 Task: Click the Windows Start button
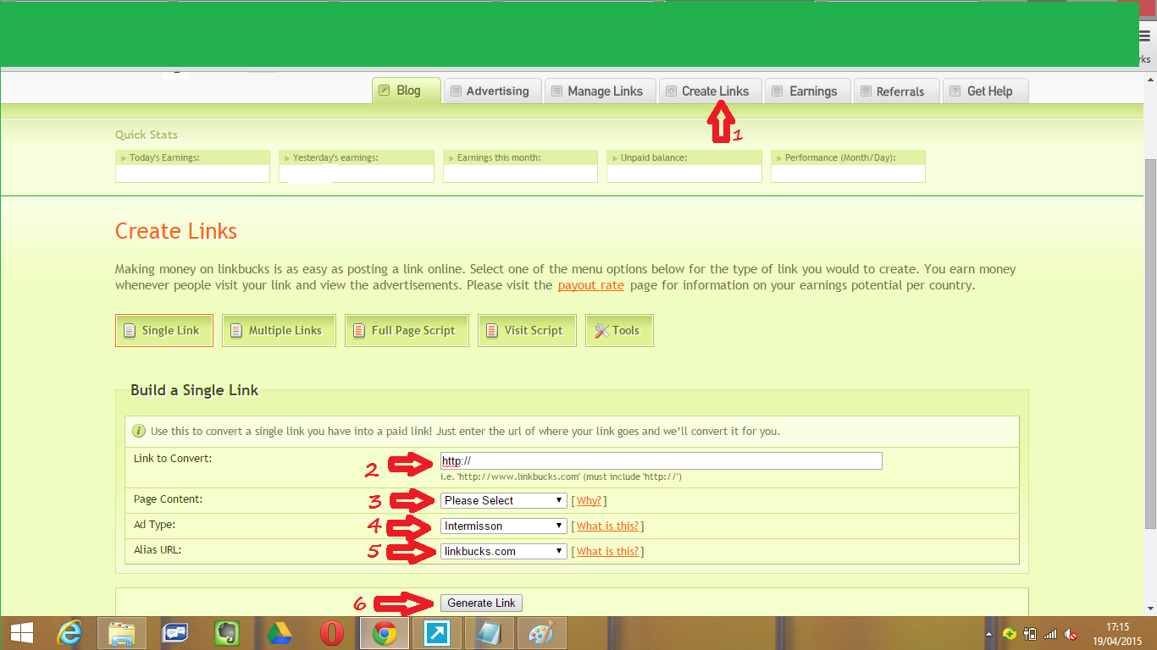point(20,632)
